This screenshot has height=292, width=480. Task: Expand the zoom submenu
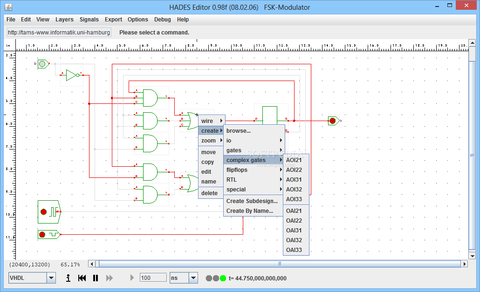pos(212,140)
